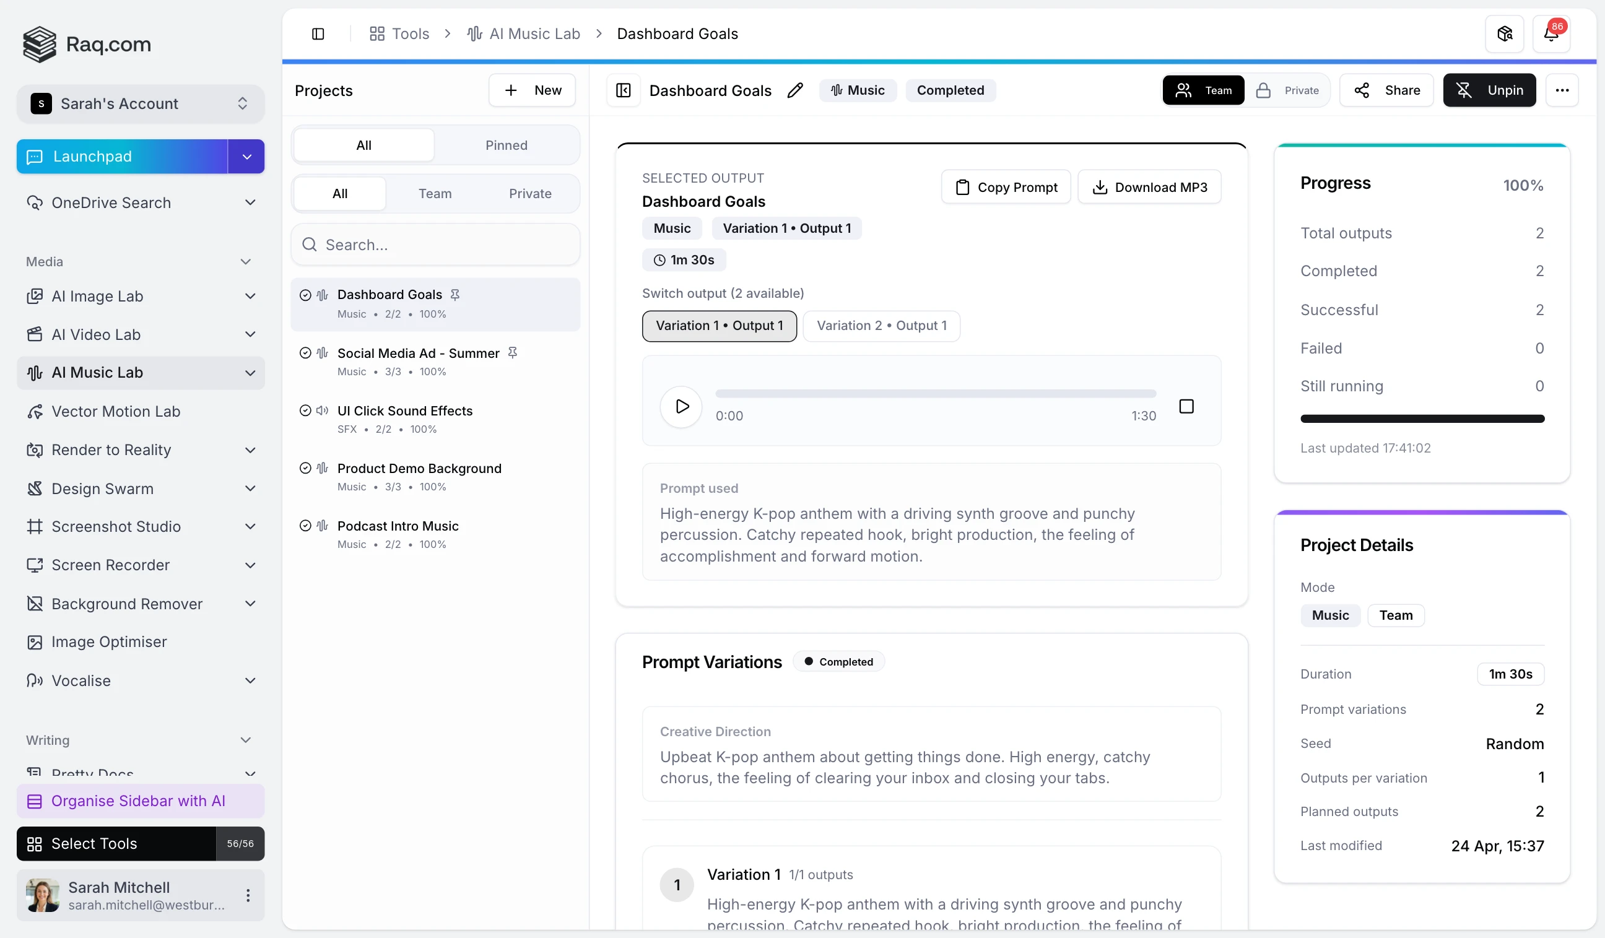Screen dimensions: 1605x938
Task: Set project visibility to Team
Action: 1203,90
